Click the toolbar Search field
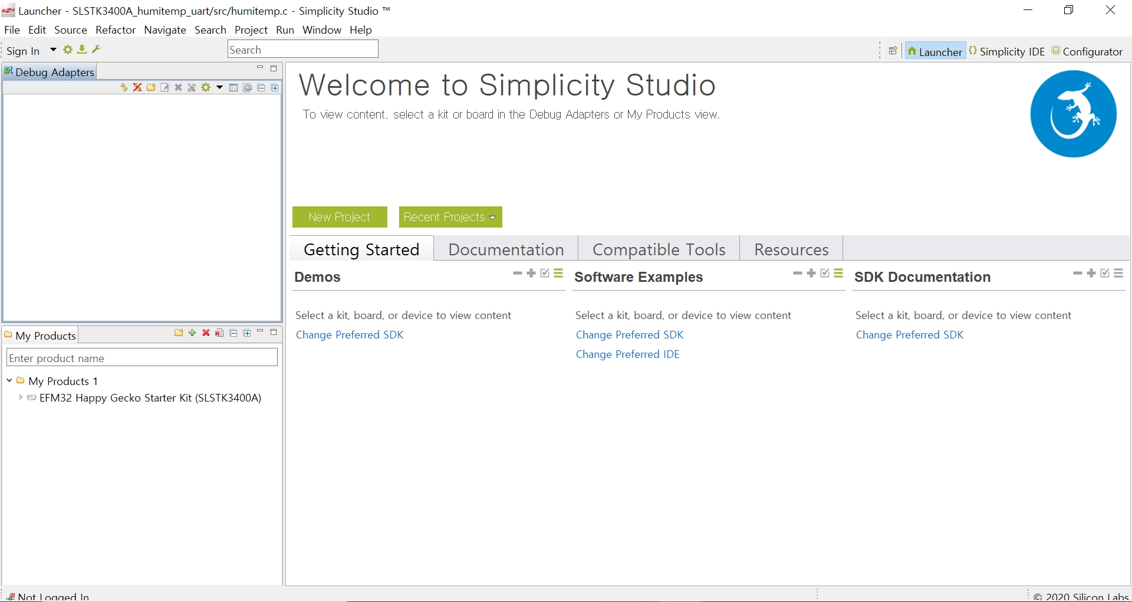The height and width of the screenshot is (602, 1132). [302, 50]
